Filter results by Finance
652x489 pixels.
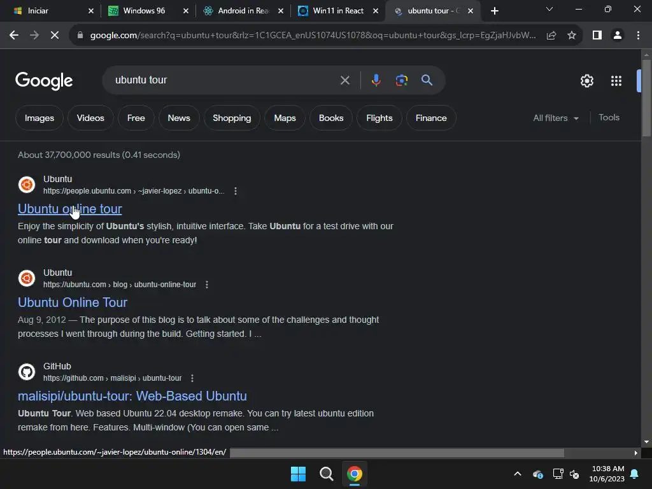[x=431, y=118]
